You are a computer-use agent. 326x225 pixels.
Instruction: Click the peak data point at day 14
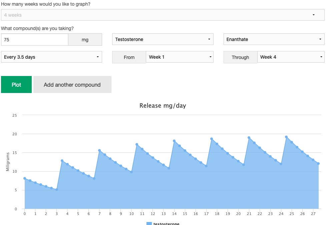[x=174, y=141]
